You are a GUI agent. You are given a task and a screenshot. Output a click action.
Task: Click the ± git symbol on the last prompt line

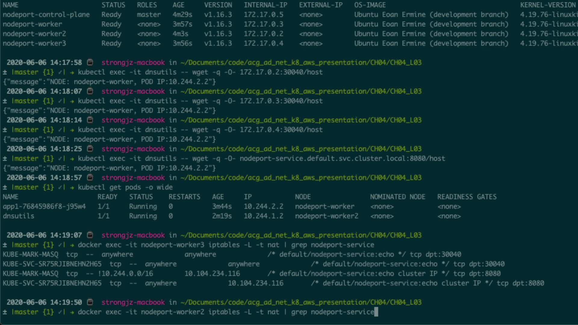point(5,312)
